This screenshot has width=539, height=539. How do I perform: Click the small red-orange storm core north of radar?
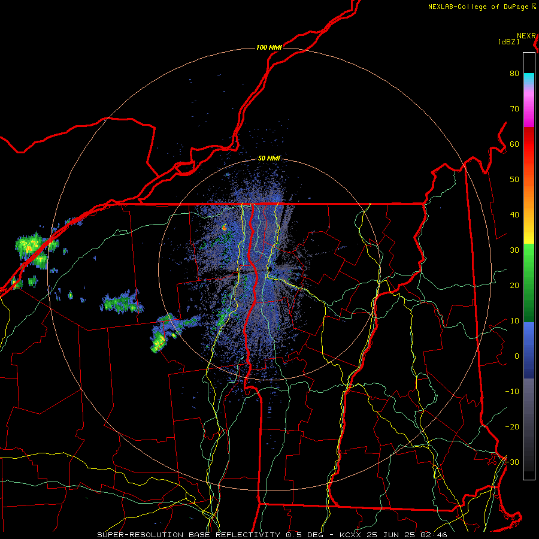tap(224, 227)
